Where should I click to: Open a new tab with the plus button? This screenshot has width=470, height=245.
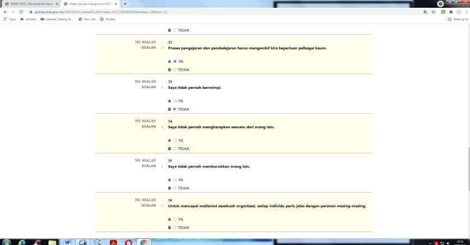(125, 3)
